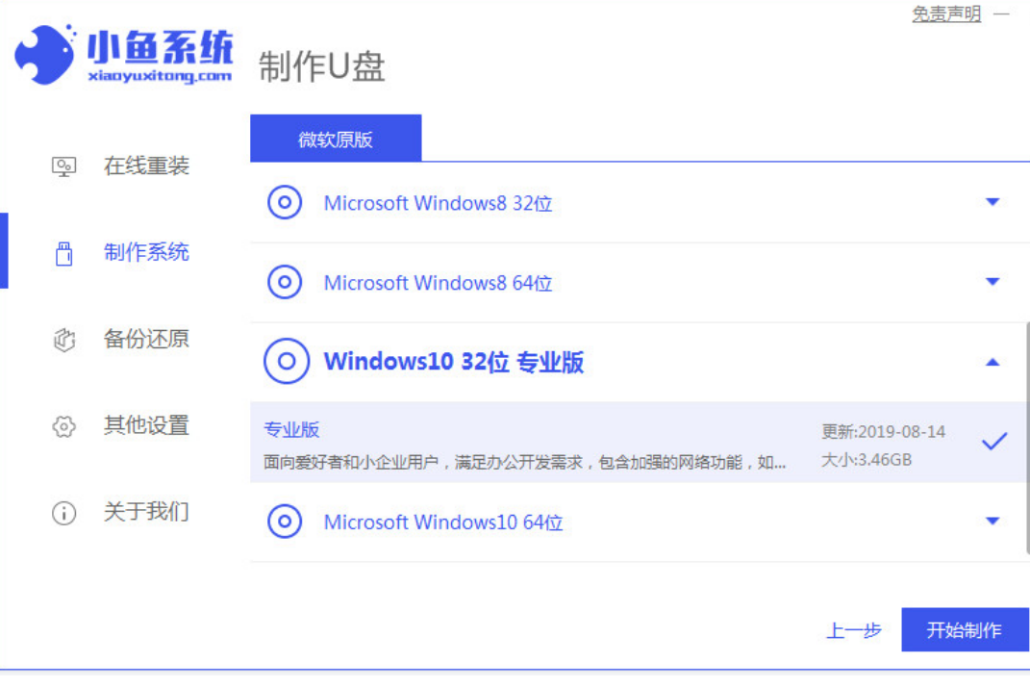
Task: Open the 免责声明 link
Action: tap(946, 13)
